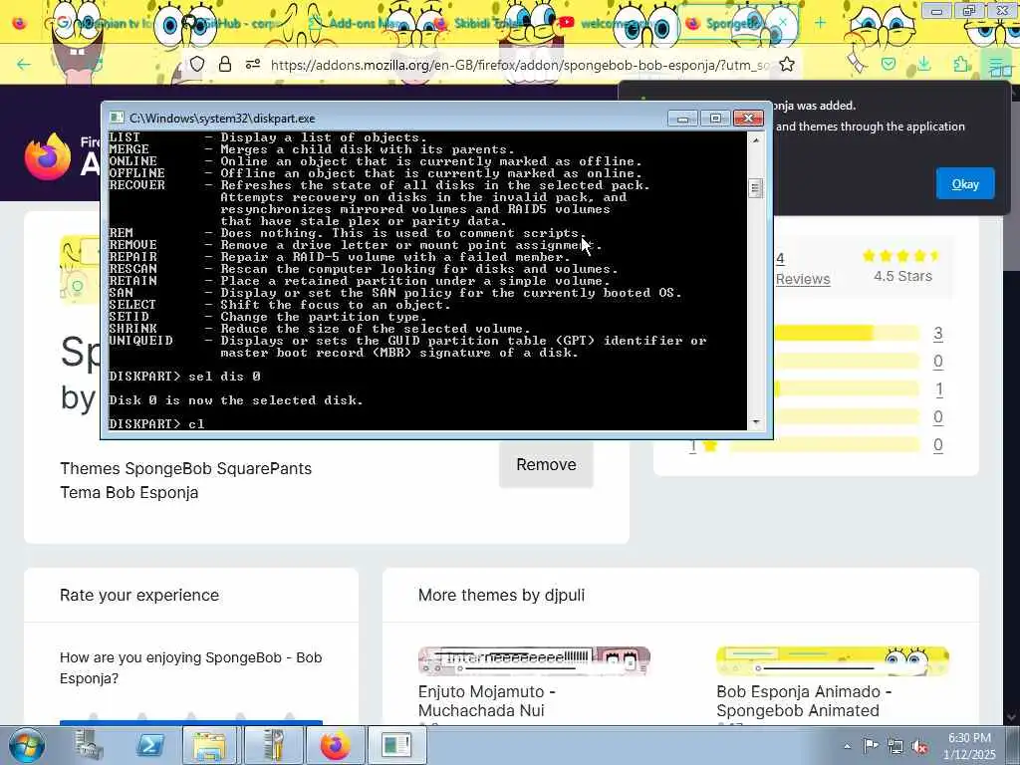This screenshot has height=765, width=1020.
Task: Close the SpongeBob tab with its X
Action: [783, 22]
